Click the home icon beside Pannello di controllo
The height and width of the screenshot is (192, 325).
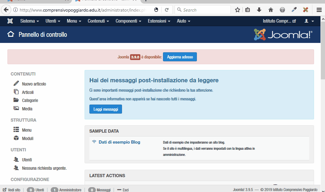pos(11,34)
